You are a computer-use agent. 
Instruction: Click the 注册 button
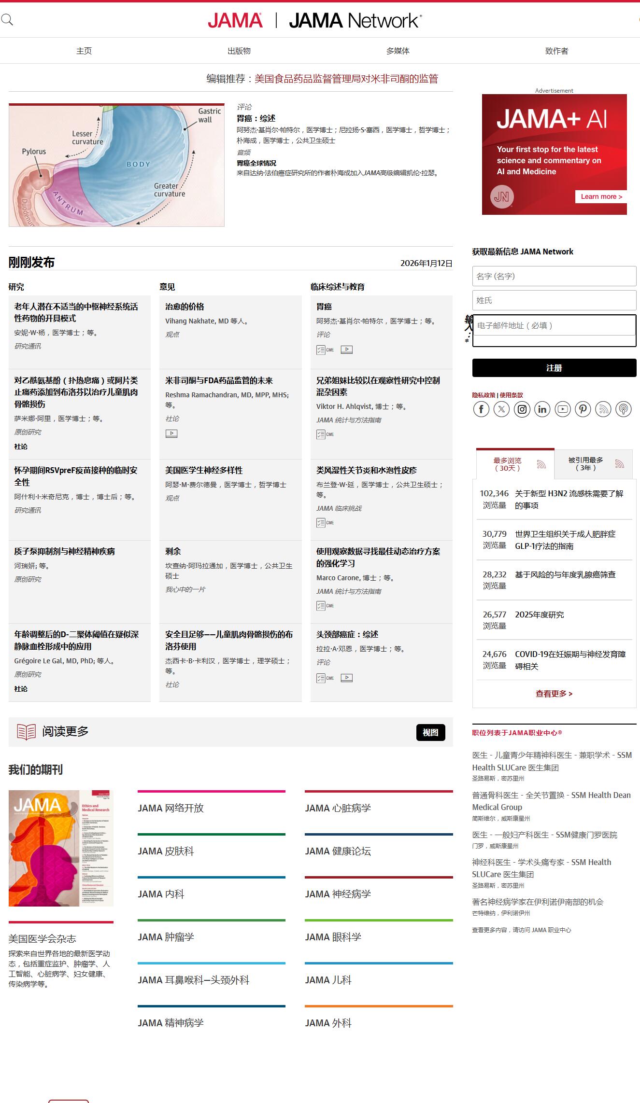coord(554,368)
